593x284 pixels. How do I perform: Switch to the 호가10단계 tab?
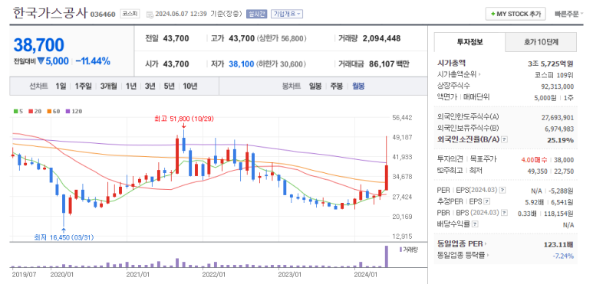pos(541,42)
